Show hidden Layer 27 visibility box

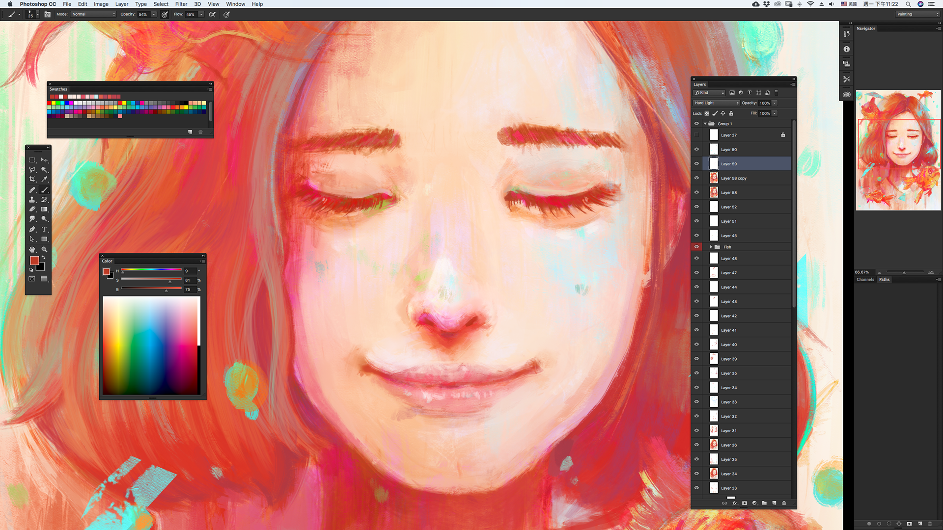coord(696,135)
